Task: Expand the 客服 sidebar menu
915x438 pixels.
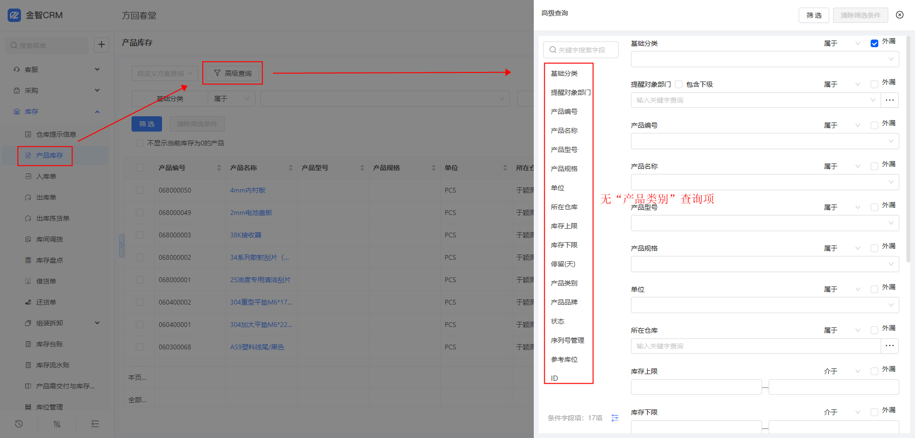Action: point(57,70)
